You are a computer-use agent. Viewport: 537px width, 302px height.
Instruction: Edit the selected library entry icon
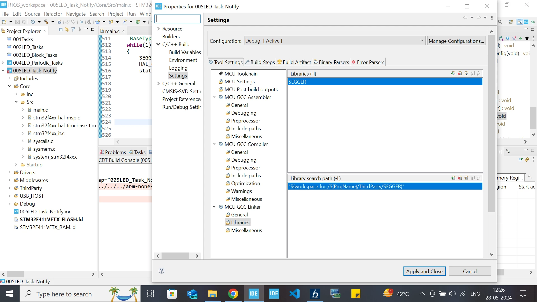point(466,74)
